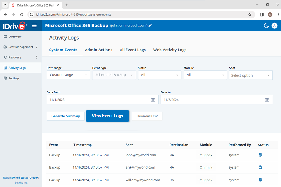Open the account avatar menu
The height and width of the screenshot is (187, 281).
tap(274, 26)
